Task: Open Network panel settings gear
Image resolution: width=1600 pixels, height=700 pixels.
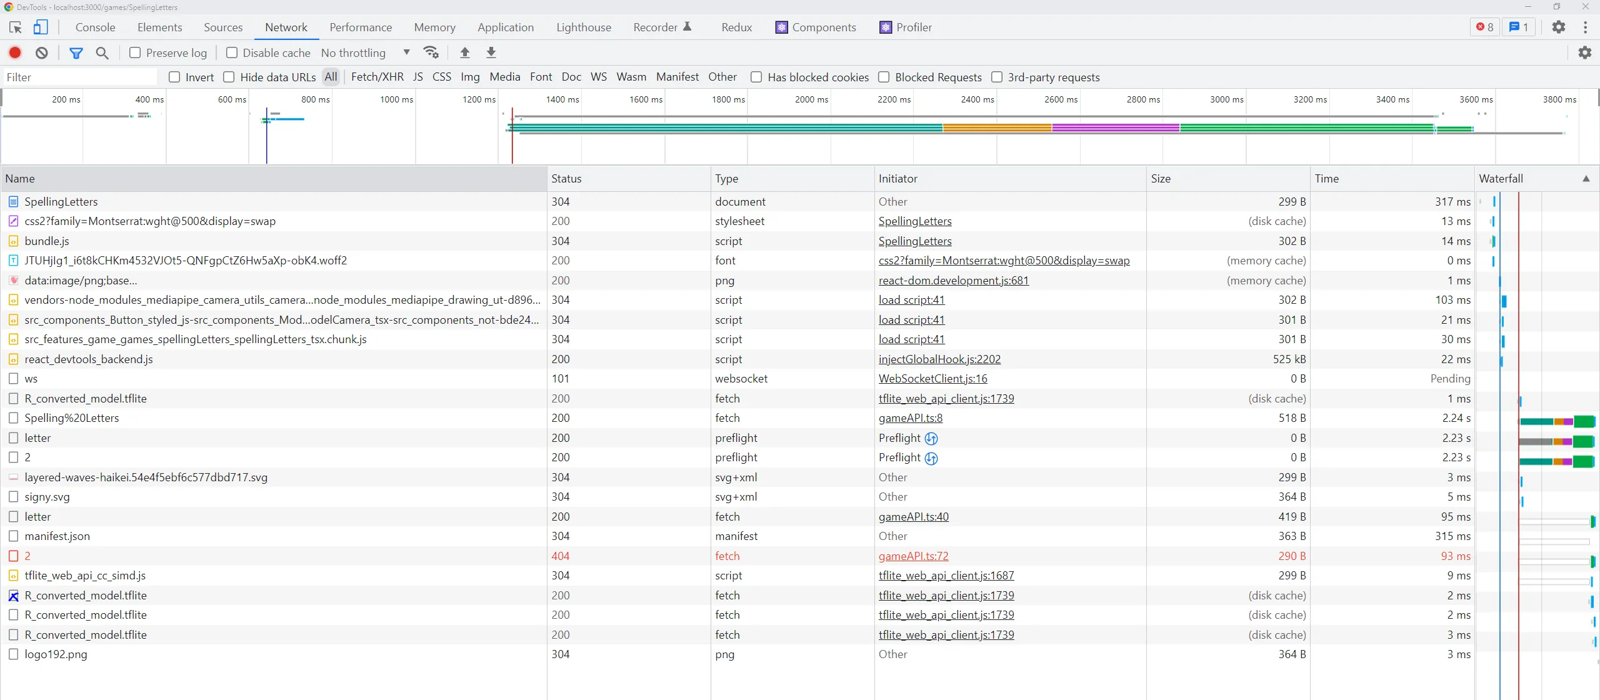Action: click(x=1584, y=52)
